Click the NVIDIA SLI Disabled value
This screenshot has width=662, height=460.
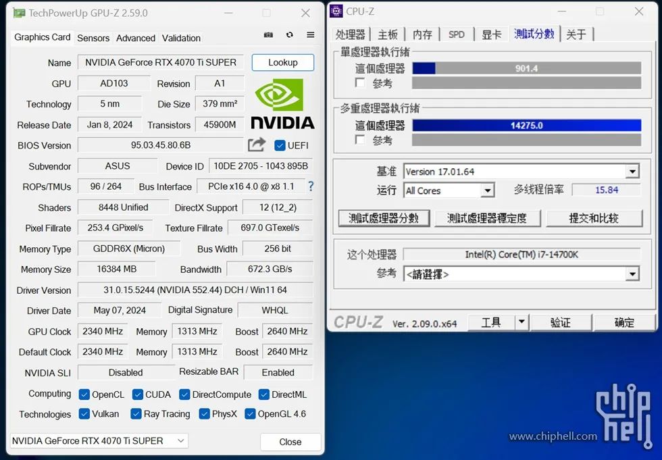click(126, 372)
